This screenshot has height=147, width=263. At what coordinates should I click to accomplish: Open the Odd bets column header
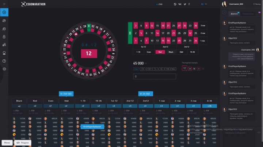pyautogui.click(x=66, y=101)
